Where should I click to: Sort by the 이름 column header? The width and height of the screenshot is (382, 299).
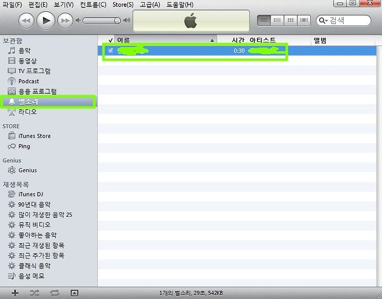(x=166, y=40)
